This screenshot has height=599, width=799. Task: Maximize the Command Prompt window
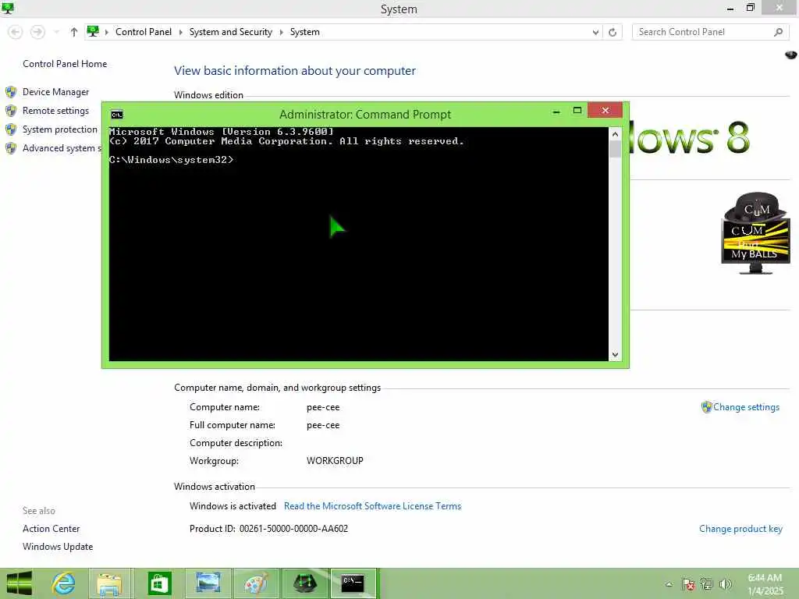(x=577, y=111)
